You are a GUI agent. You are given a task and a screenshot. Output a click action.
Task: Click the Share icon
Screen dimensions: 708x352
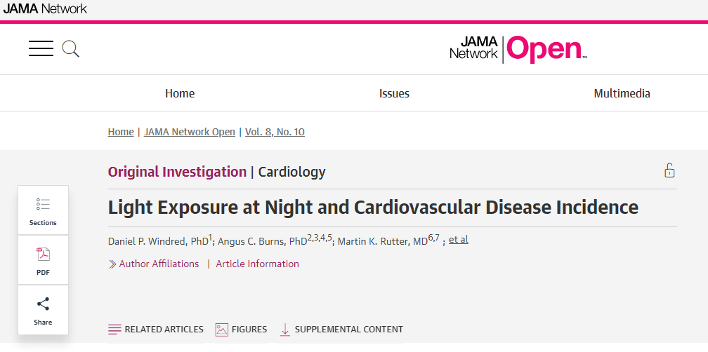click(43, 304)
